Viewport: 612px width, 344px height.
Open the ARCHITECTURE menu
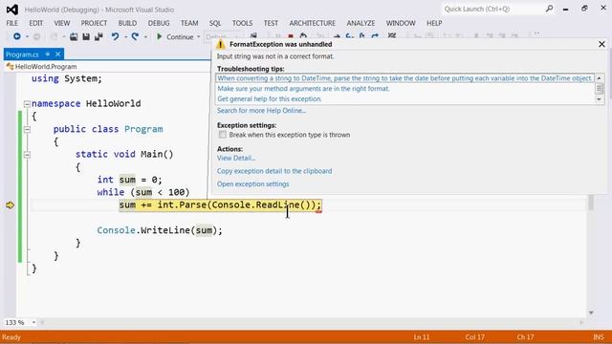(x=313, y=23)
